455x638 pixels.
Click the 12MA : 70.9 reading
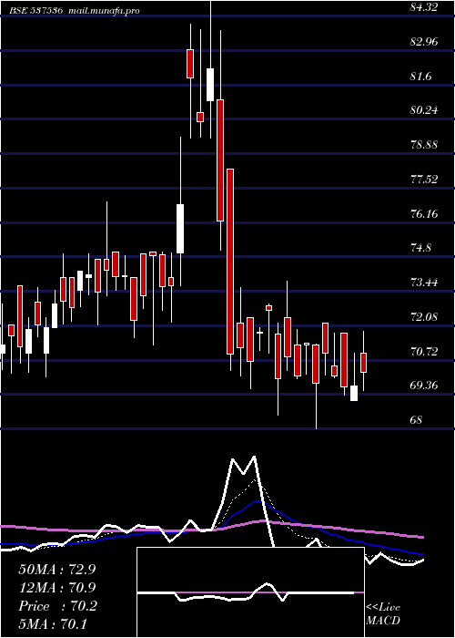57,588
